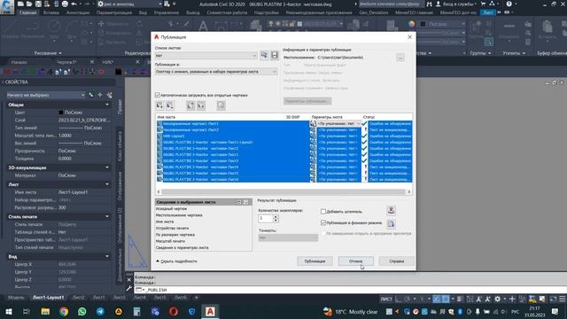
Task: Click second icon in selected sheet details header
Action: pos(246,202)
